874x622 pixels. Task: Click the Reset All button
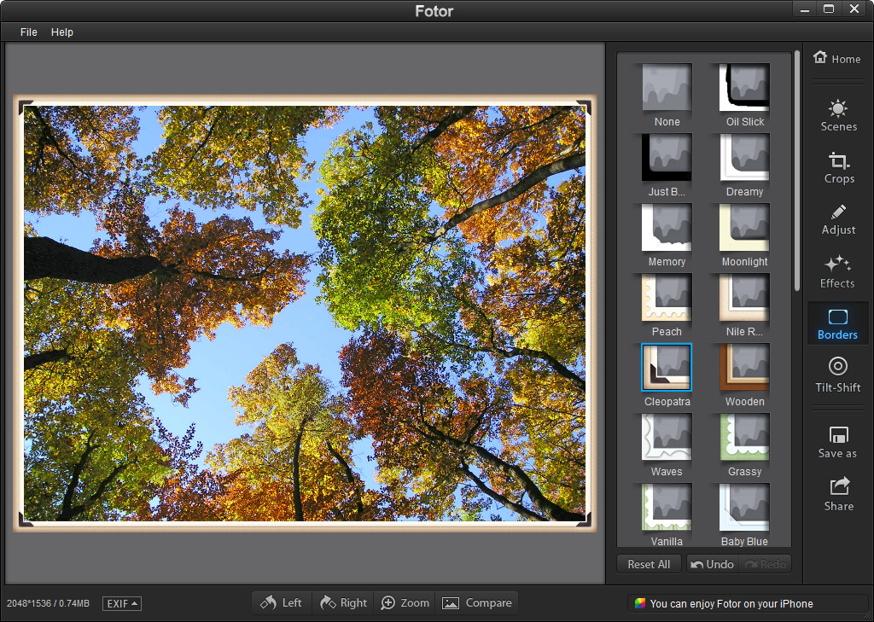649,564
